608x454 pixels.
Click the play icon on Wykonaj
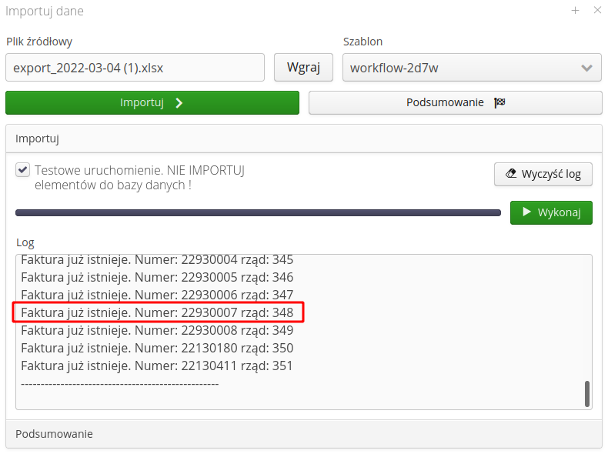pos(526,212)
